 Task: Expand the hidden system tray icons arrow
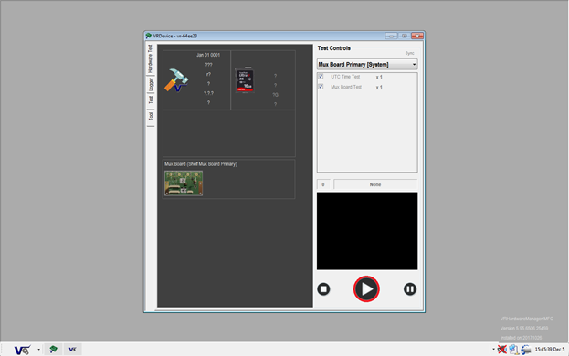pyautogui.click(x=493, y=349)
